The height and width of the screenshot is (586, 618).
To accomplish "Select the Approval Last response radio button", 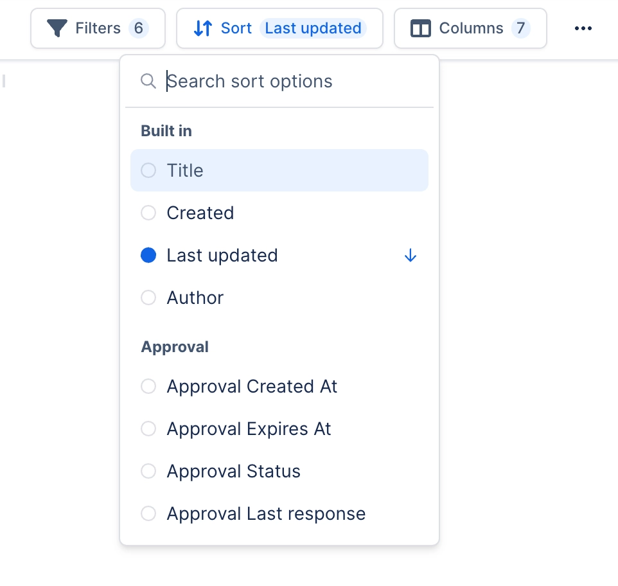I will [x=148, y=513].
